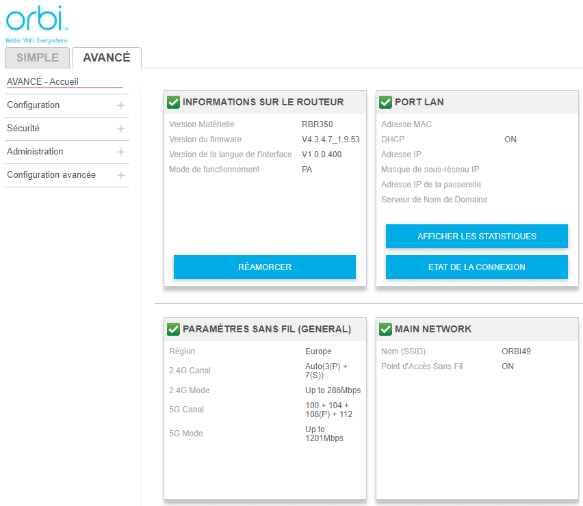The image size is (583, 506).
Task: Open AVANCÉ - Accueil page
Action: pos(42,81)
